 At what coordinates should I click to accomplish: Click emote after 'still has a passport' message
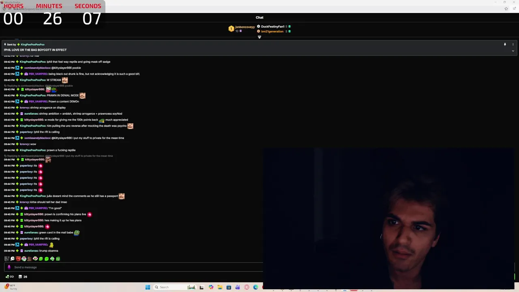pyautogui.click(x=122, y=196)
